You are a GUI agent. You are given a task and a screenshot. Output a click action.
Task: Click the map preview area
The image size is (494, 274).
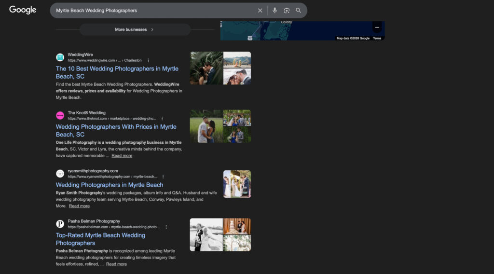pos(302,30)
